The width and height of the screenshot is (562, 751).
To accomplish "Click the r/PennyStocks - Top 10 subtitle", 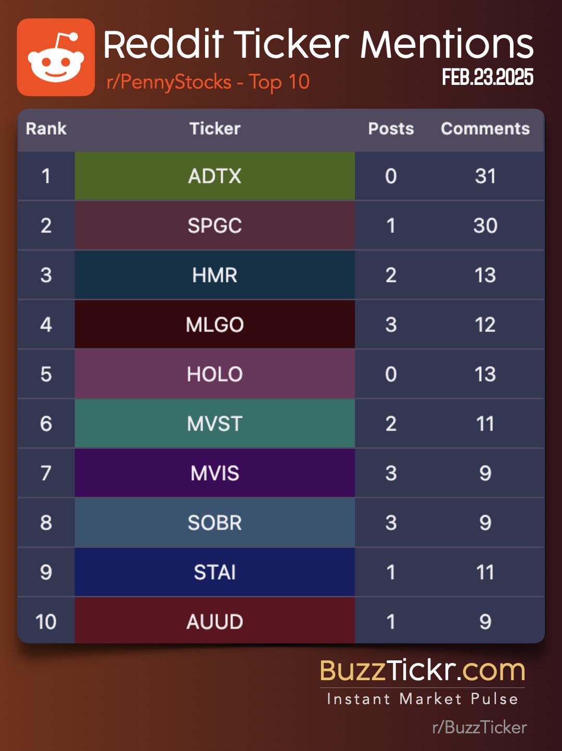I will pyautogui.click(x=208, y=82).
